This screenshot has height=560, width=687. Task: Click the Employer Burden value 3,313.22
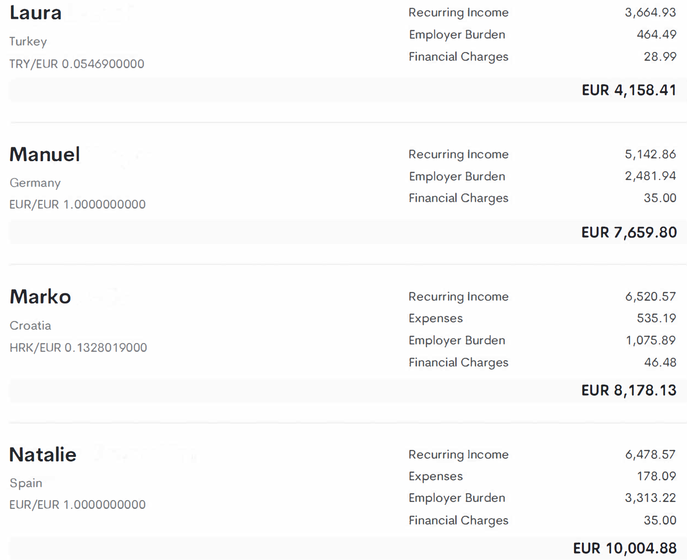(650, 498)
